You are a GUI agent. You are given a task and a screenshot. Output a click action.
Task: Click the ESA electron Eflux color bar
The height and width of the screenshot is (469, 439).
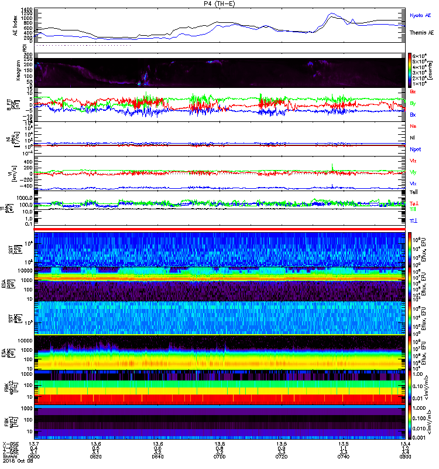click(x=410, y=353)
